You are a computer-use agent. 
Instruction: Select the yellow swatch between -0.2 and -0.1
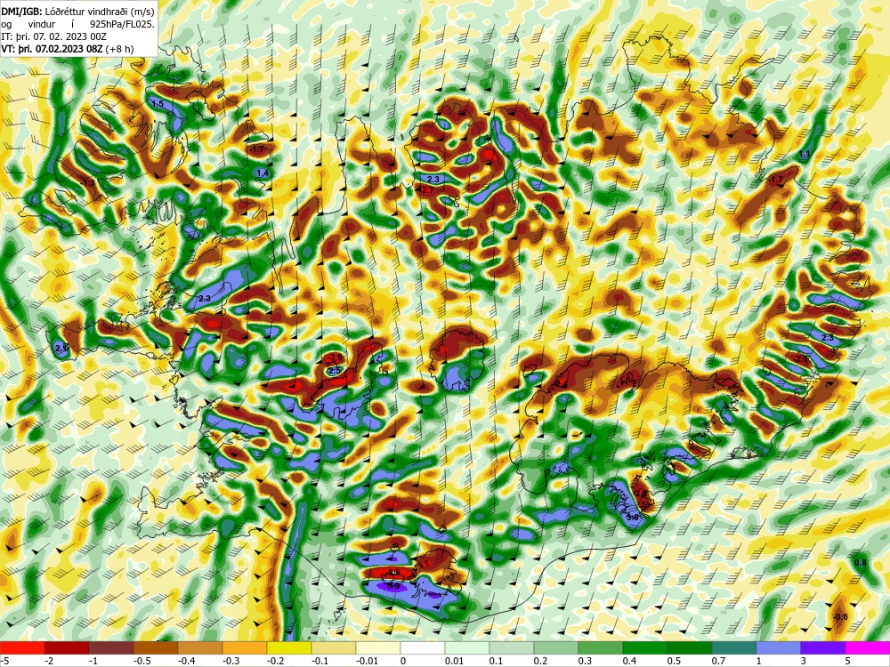(x=289, y=647)
